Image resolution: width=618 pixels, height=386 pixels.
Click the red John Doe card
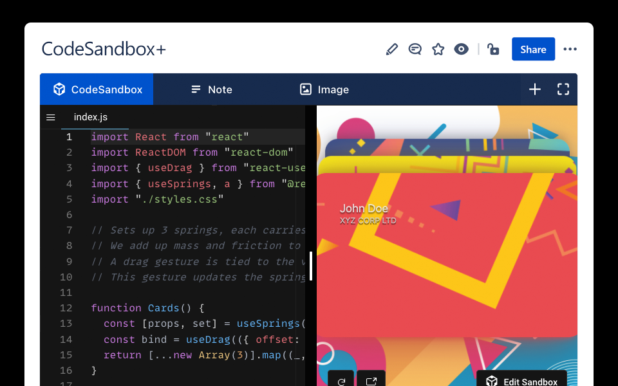point(447,255)
